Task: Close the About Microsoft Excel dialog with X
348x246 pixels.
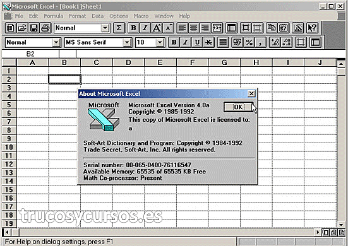Action: tap(251, 94)
